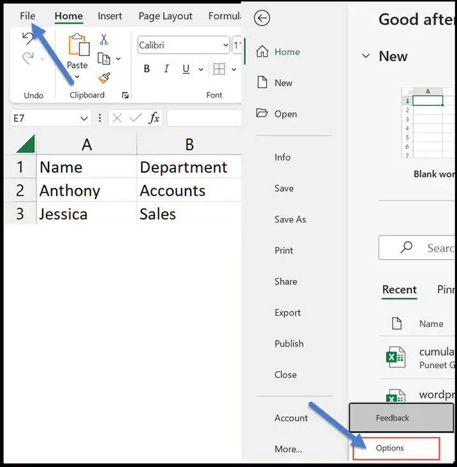Click the cell containing Sales
The image size is (457, 467).
[189, 214]
